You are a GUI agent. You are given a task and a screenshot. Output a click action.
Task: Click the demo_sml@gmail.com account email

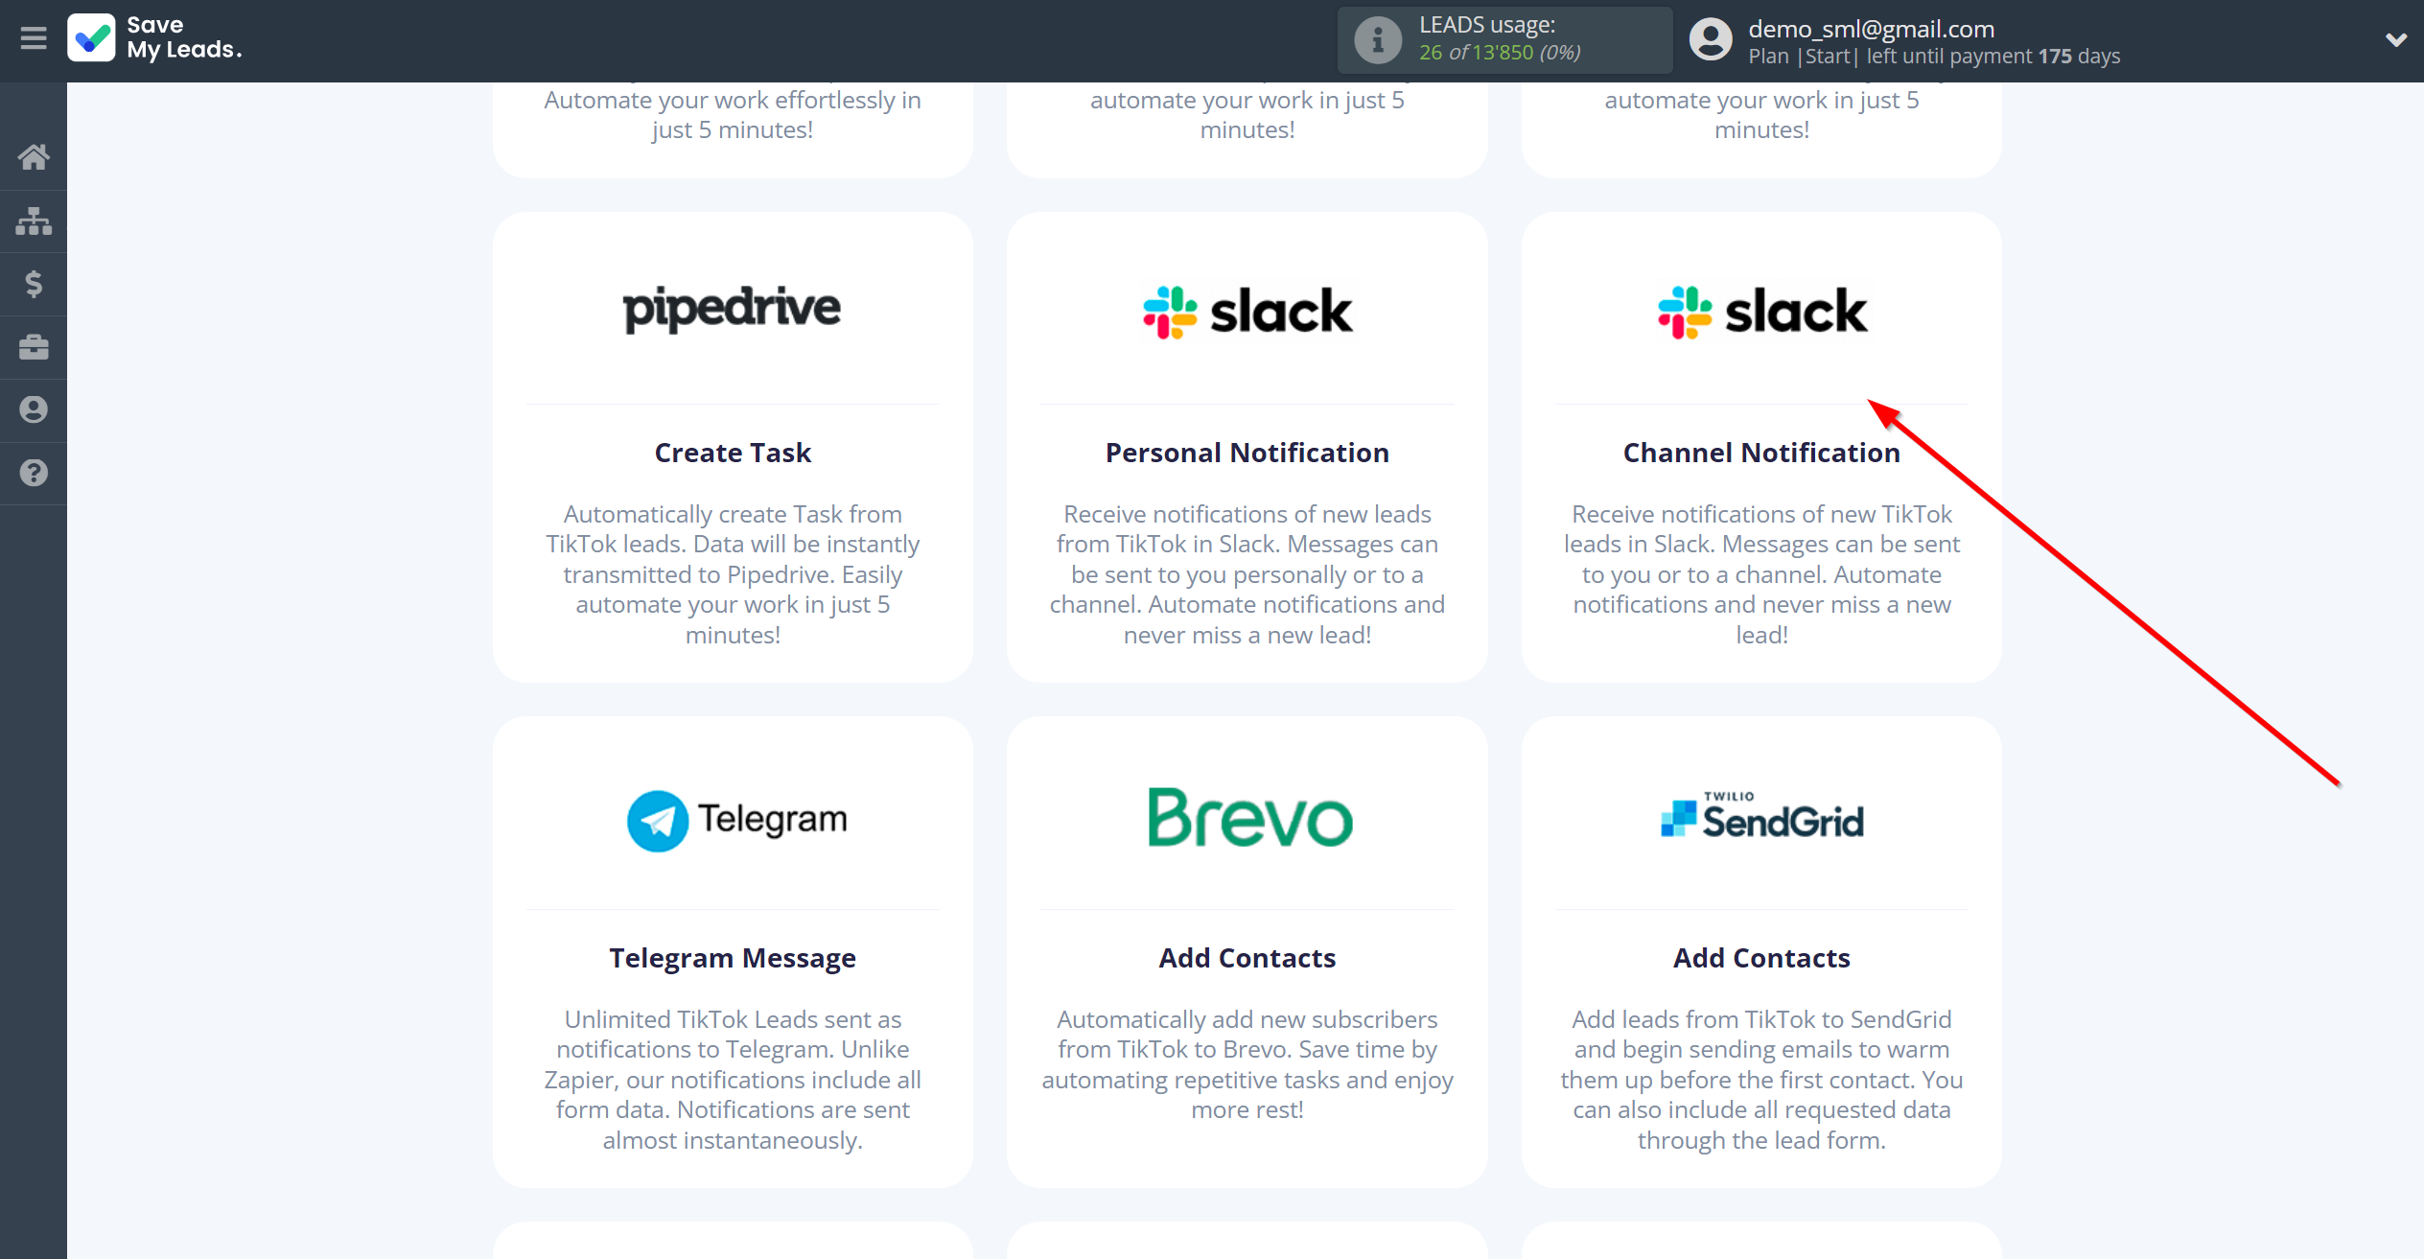pos(1871,29)
